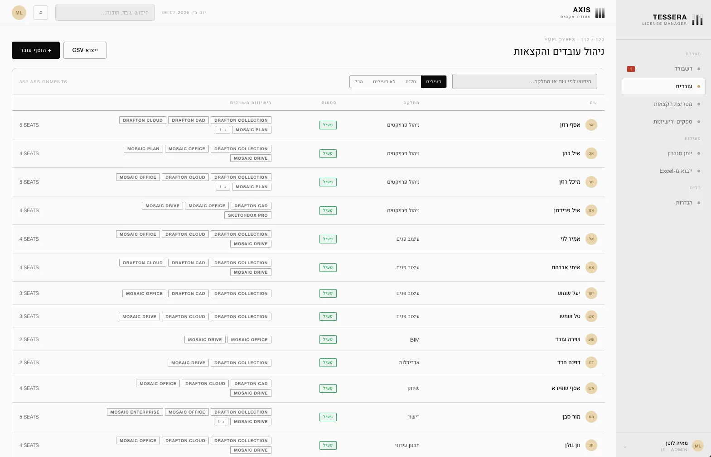
Task: Click the sidebar user avatar ML
Action: 698,446
